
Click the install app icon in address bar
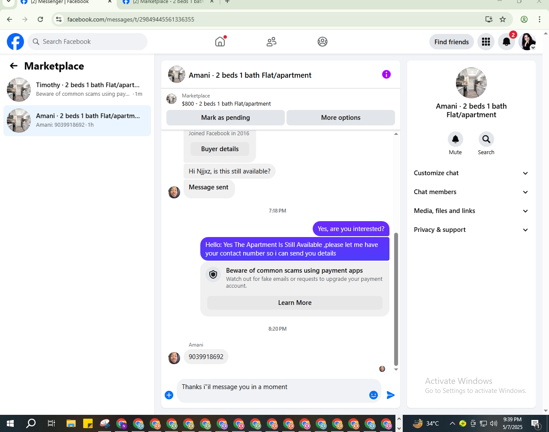click(489, 19)
